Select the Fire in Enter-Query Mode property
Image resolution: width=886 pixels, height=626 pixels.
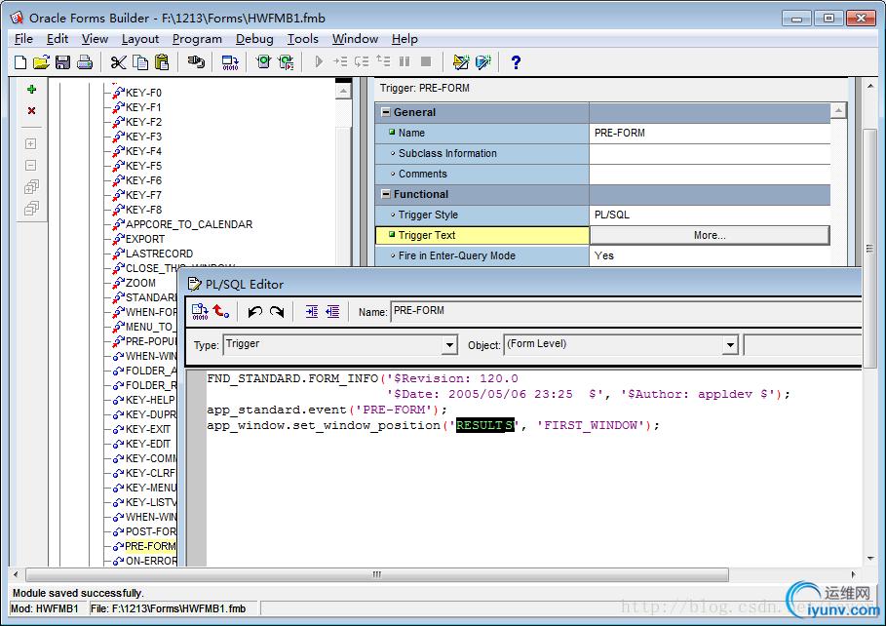(x=602, y=255)
